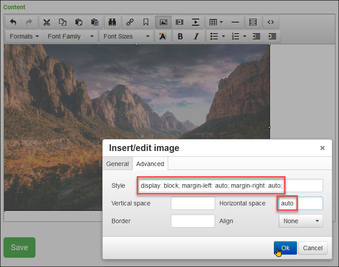Expand bullet list style options arrow

[x=223, y=36]
